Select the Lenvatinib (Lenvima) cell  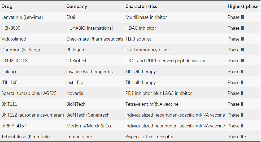(22, 17)
